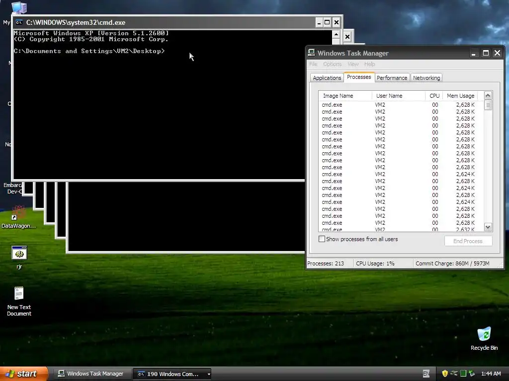Open the Options menu in Task Manager
Screen dimensions: 509x381
tap(332, 64)
